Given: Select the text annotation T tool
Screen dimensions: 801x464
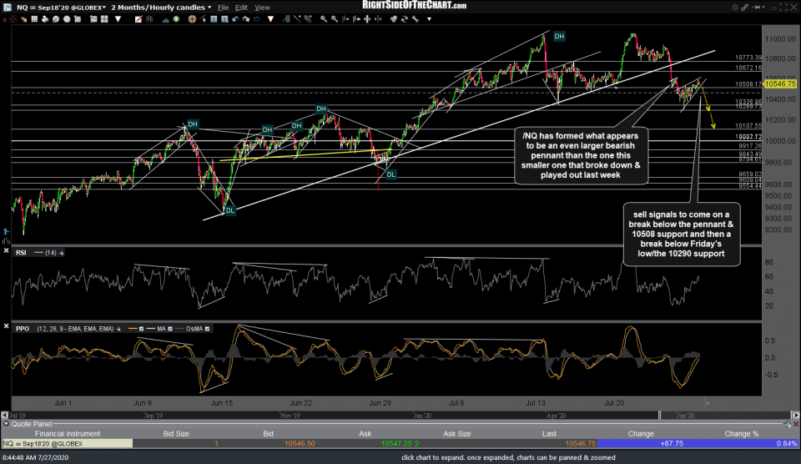Looking at the screenshot, I should pyautogui.click(x=214, y=19).
